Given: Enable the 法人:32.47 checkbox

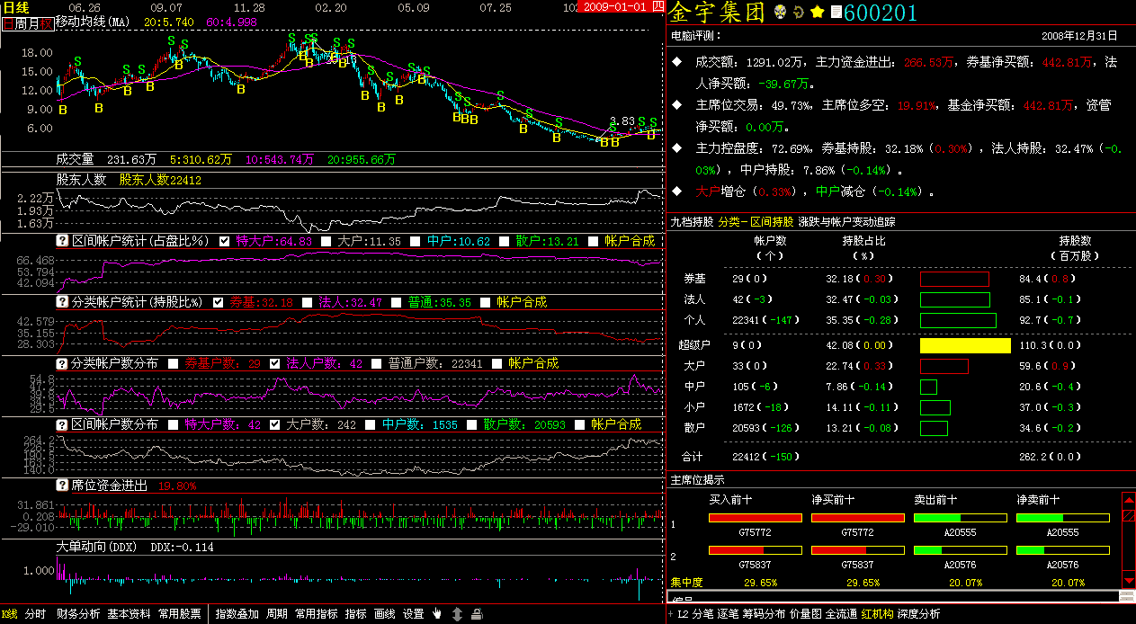Looking at the screenshot, I should pyautogui.click(x=307, y=302).
